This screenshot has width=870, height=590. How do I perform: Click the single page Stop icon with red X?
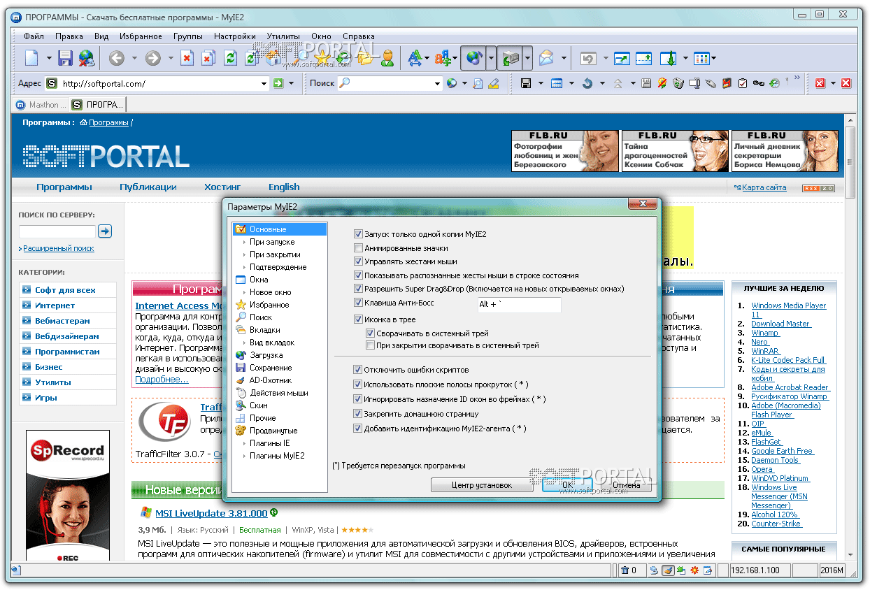pyautogui.click(x=187, y=59)
